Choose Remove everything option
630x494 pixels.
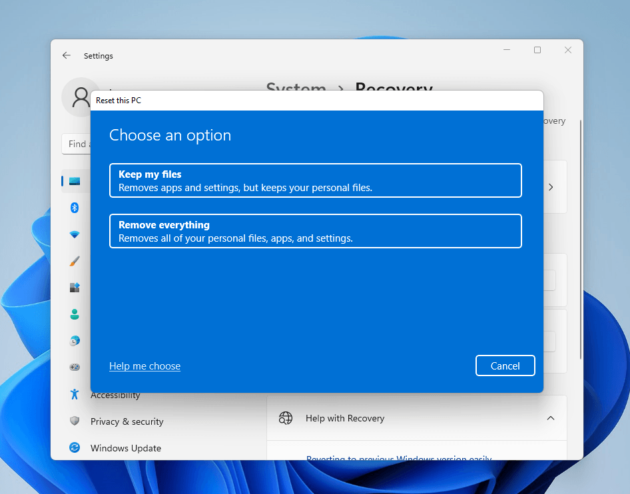click(316, 231)
